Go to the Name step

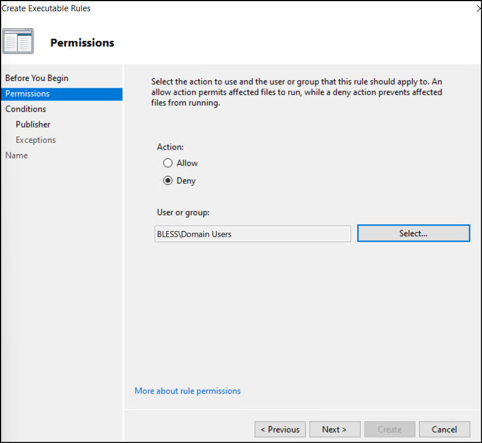click(x=16, y=155)
